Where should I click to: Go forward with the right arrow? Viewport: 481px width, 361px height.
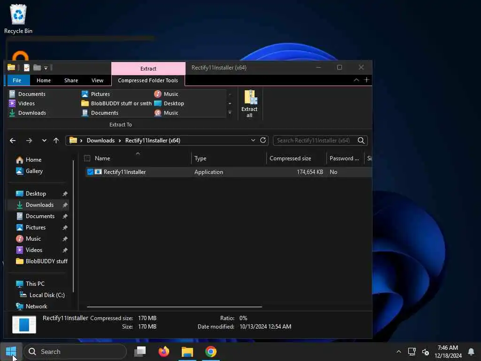[x=29, y=141]
